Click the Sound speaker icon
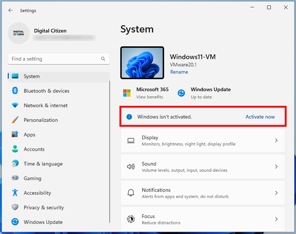Viewport: 296px width, 234px height. tap(131, 167)
